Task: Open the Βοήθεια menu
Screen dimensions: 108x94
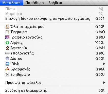Action: [56, 3]
